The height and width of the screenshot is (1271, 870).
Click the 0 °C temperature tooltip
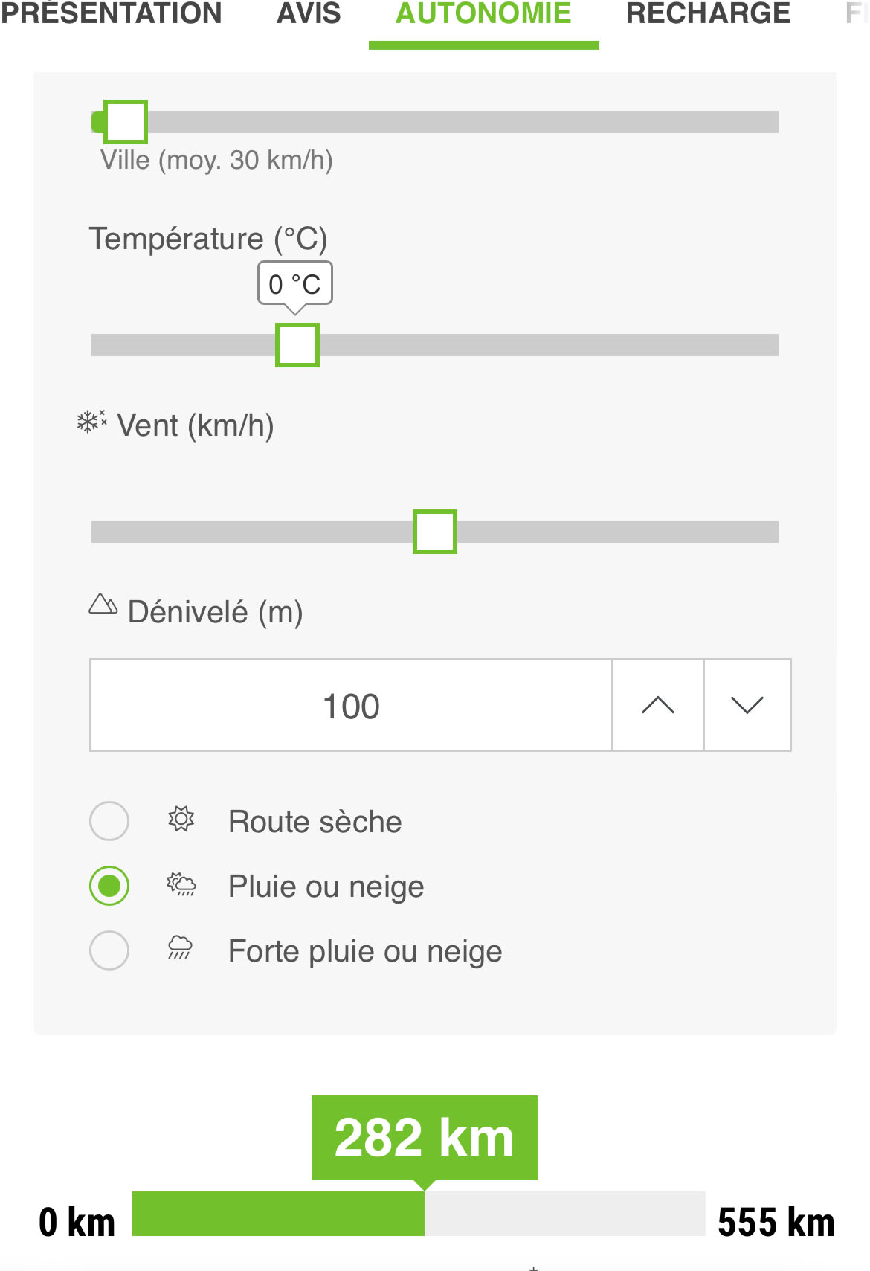coord(294,283)
